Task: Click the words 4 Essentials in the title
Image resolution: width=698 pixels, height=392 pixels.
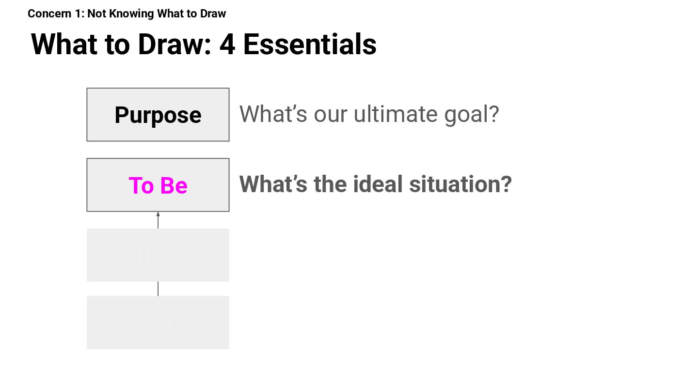Action: 298,44
